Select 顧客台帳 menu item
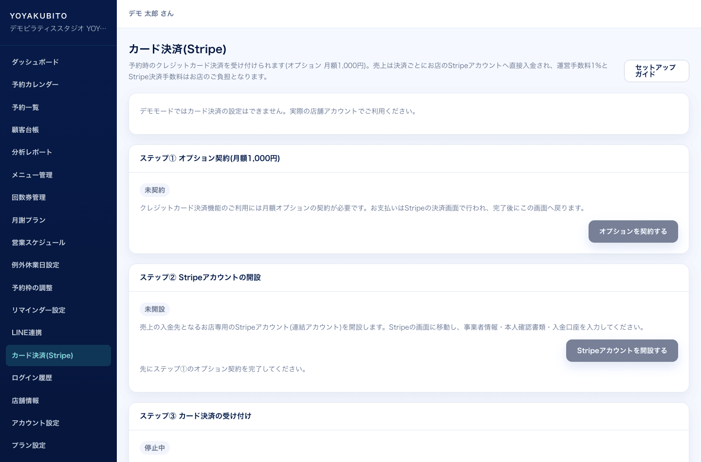Screen dimensions: 701x462 tap(58, 130)
